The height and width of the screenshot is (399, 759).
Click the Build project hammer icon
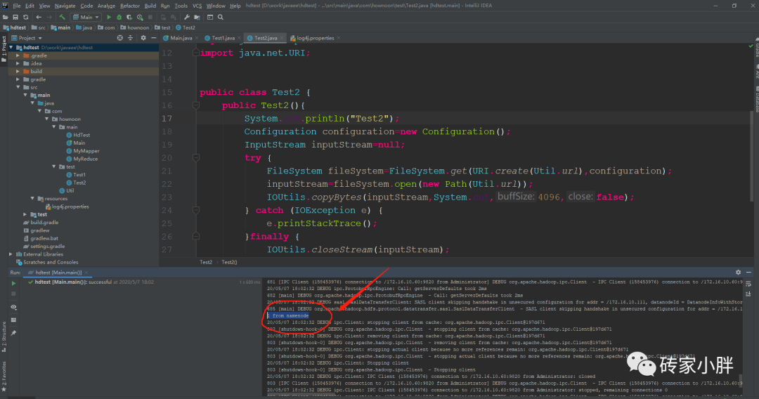(63, 17)
